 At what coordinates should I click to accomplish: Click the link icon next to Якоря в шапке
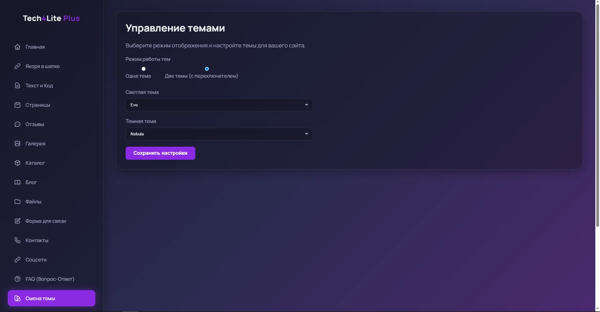[17, 66]
